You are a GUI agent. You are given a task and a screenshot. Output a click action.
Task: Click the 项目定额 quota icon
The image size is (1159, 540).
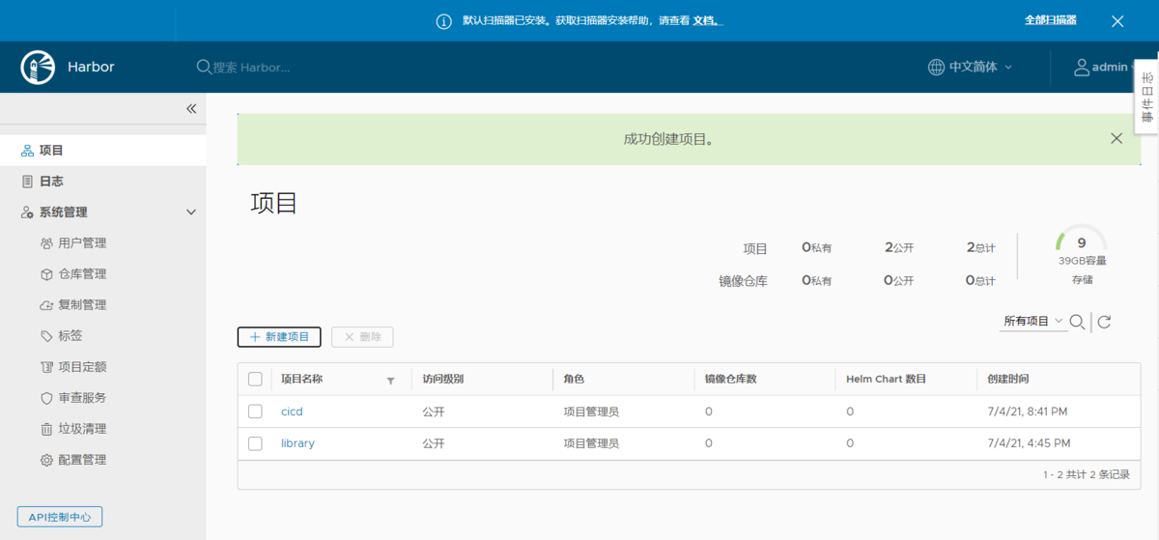pos(46,367)
